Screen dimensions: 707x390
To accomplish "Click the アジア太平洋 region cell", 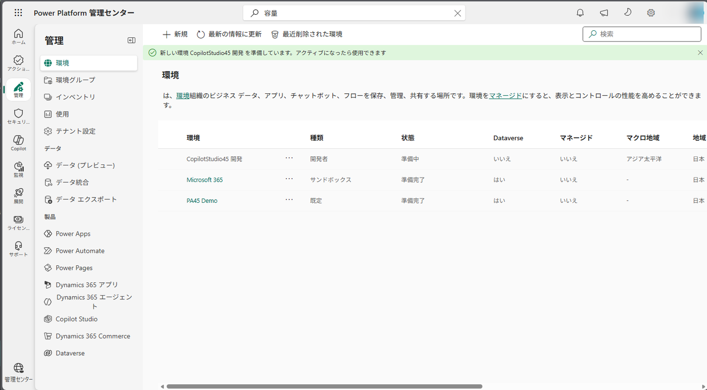I will coord(644,159).
